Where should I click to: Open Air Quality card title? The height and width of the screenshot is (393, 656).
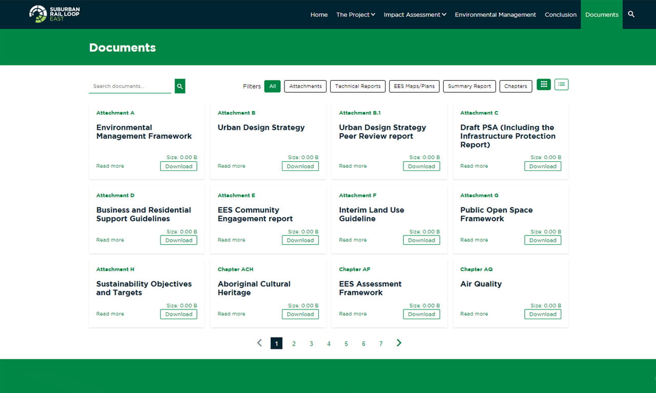point(481,284)
